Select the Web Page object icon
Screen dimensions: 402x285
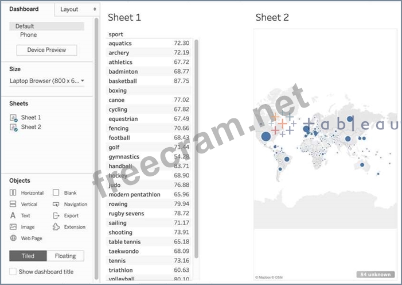[x=13, y=238]
